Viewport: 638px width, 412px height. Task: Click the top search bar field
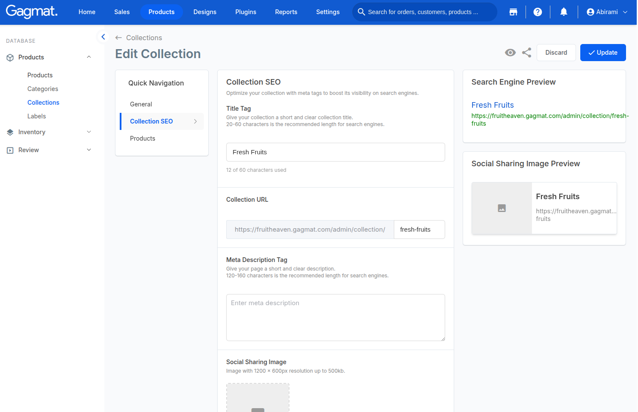[425, 12]
